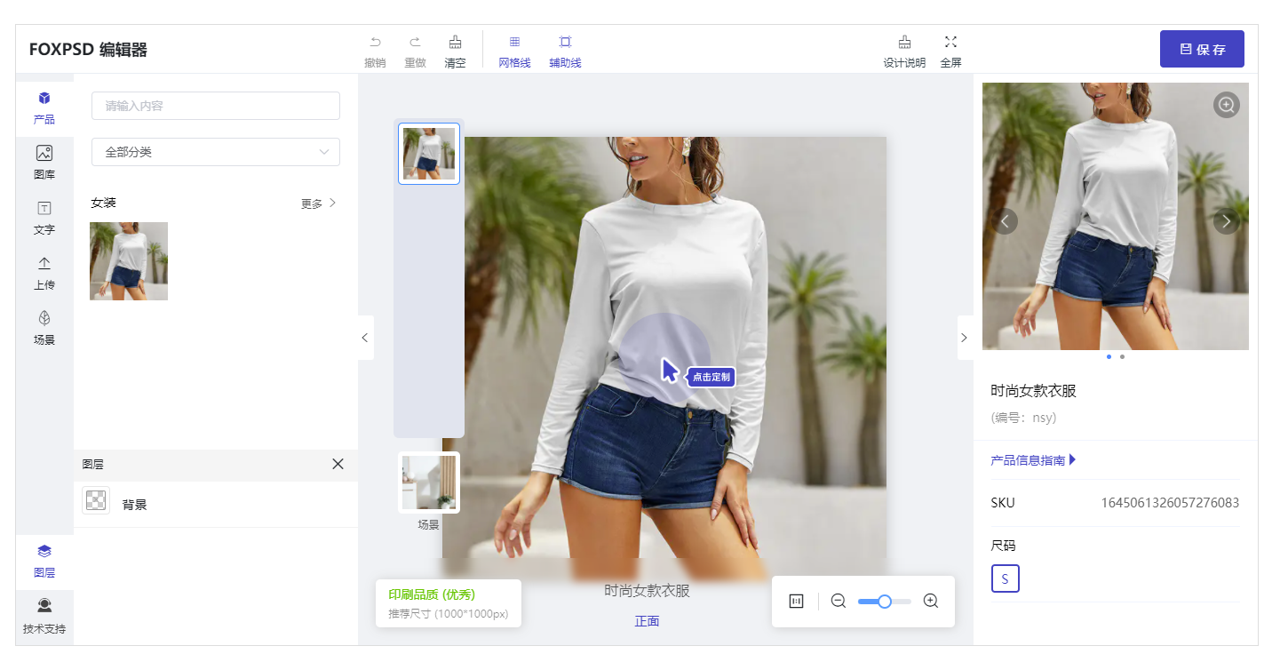
Task: Select size S option
Action: coord(1005,578)
